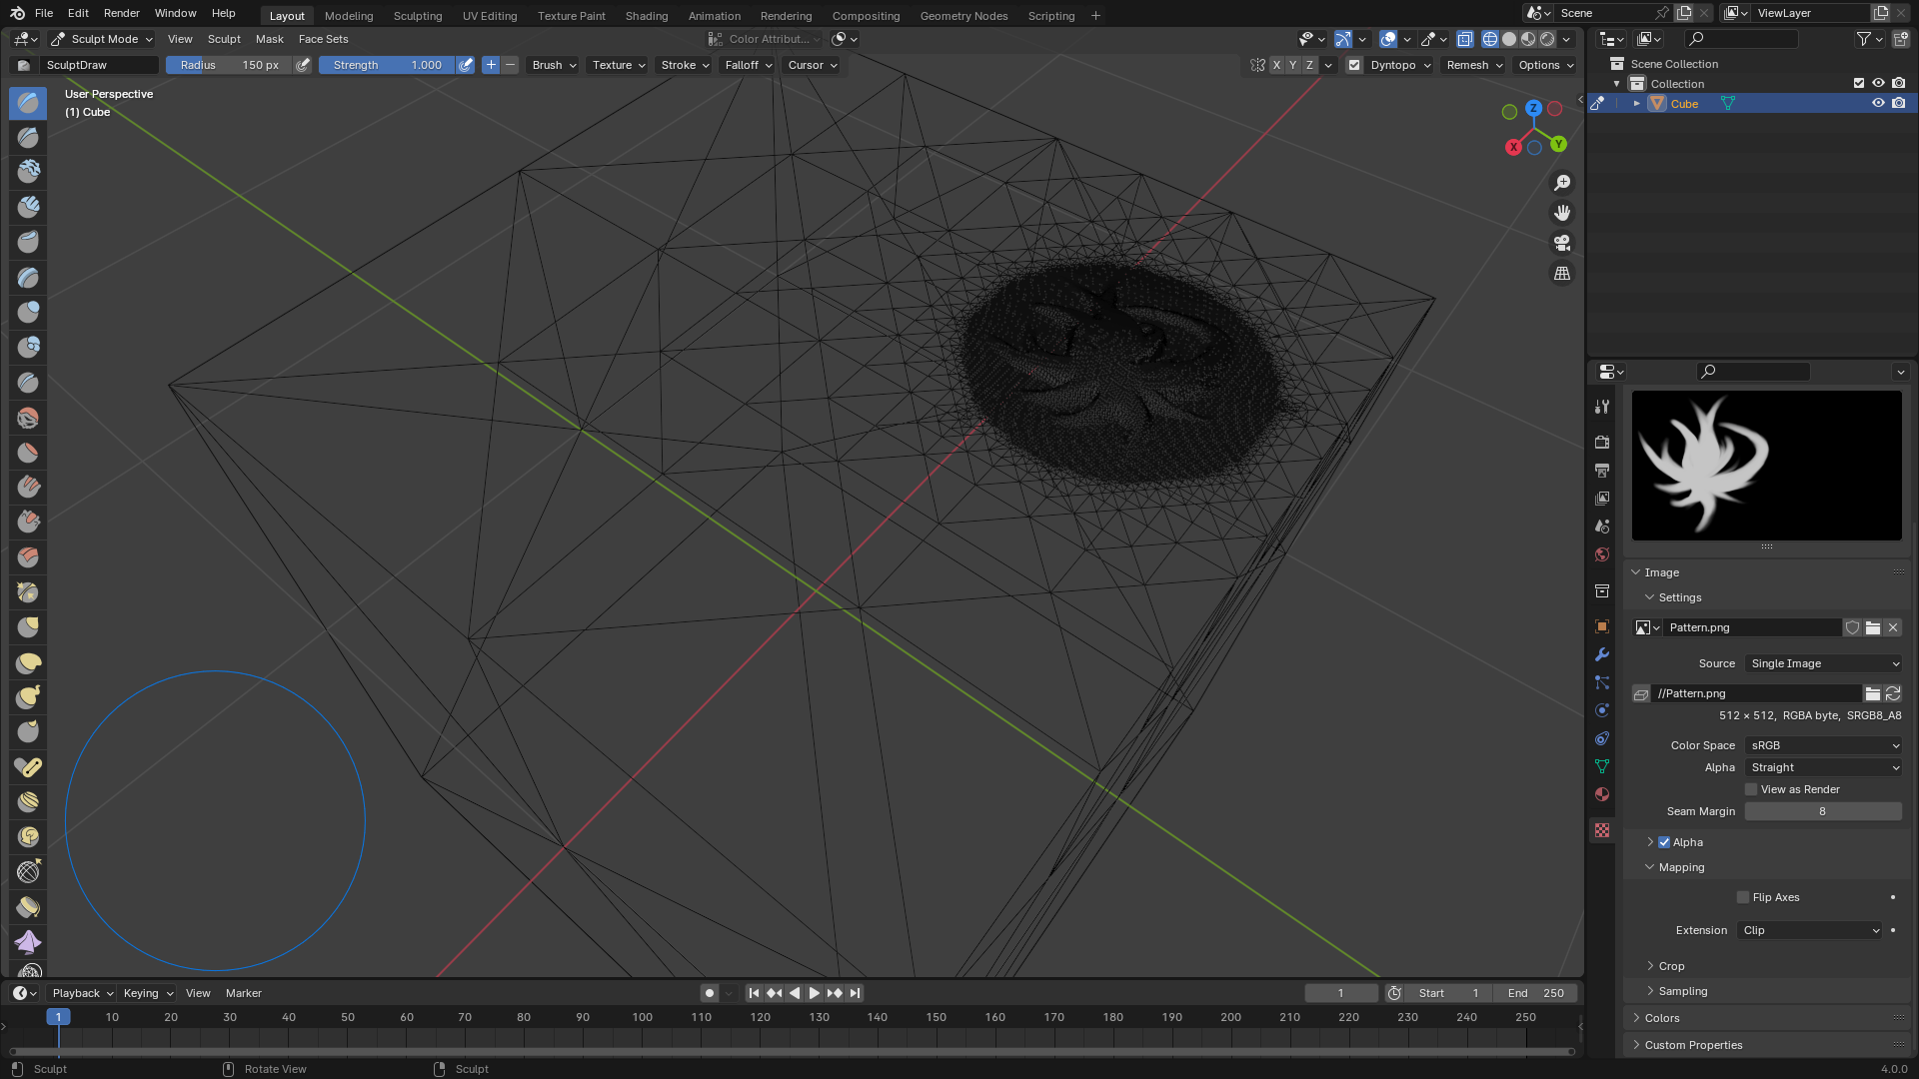Toggle X-ray display button
1919x1079 pixels.
pos(1464,39)
